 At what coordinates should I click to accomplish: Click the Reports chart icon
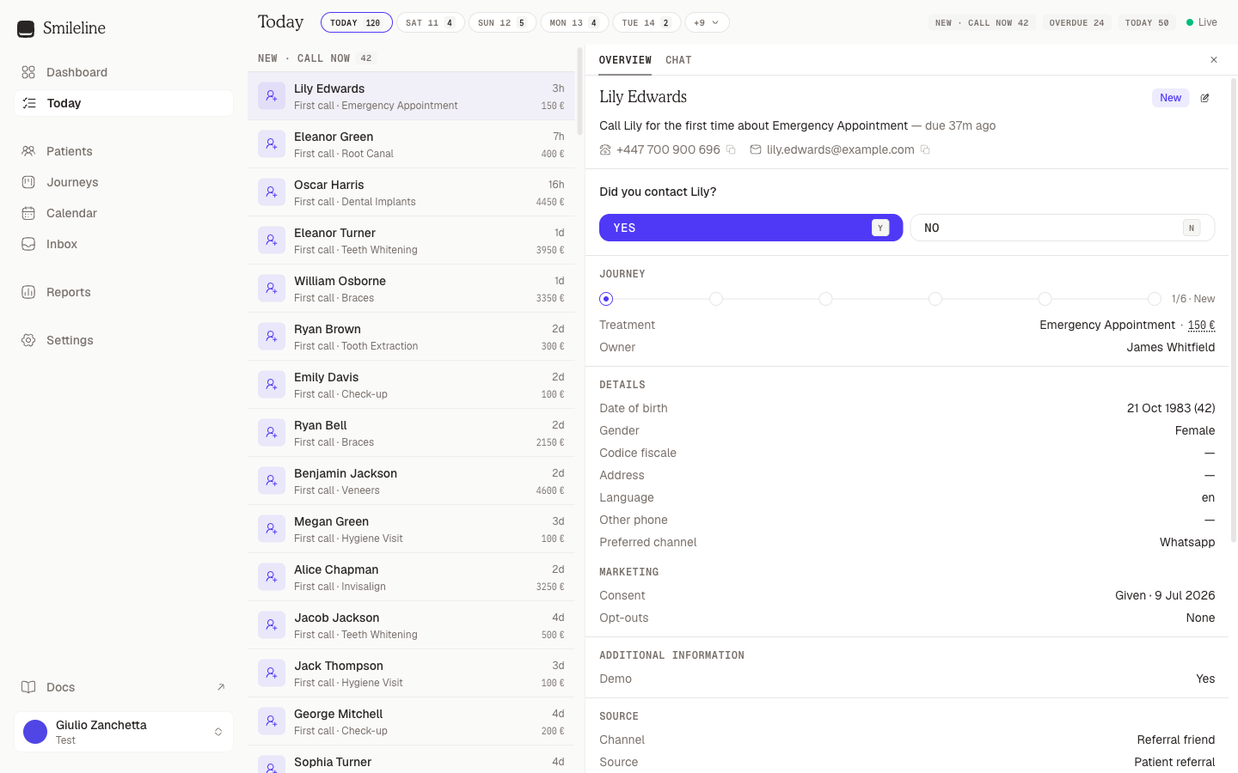[x=28, y=292]
